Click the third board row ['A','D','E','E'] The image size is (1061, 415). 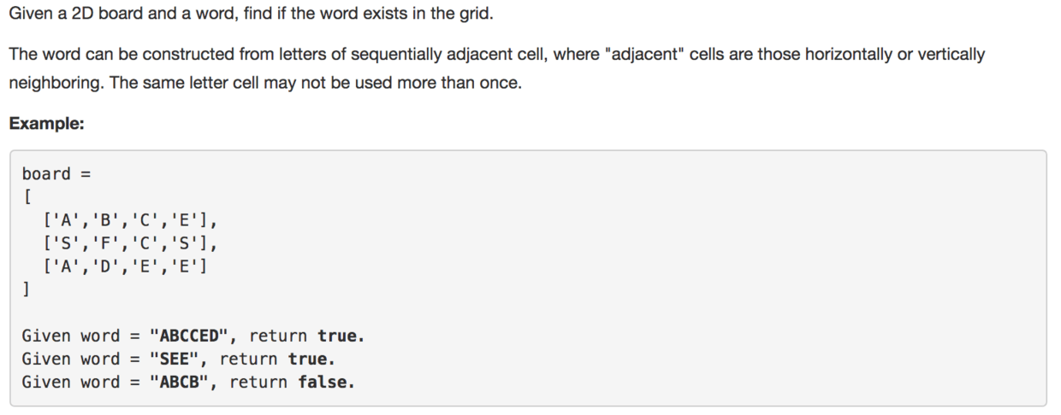click(125, 266)
